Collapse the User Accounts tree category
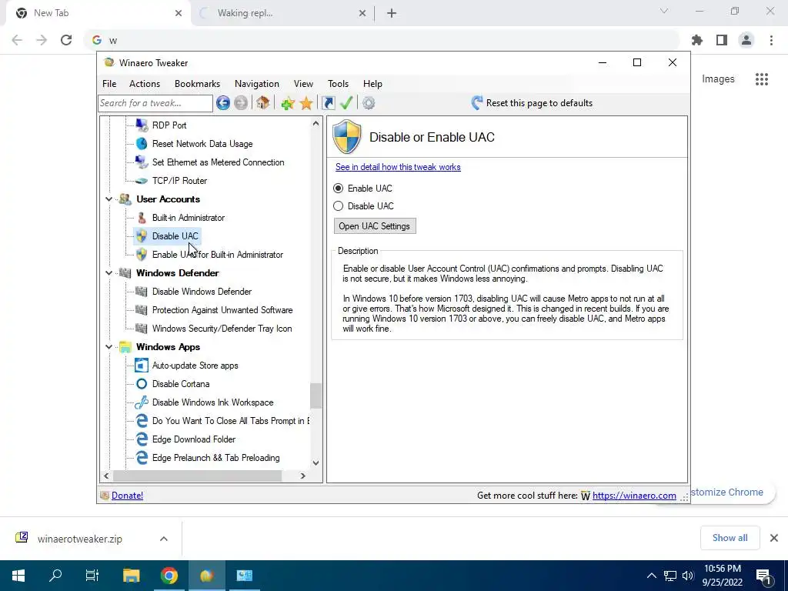This screenshot has height=591, width=788. coord(109,199)
